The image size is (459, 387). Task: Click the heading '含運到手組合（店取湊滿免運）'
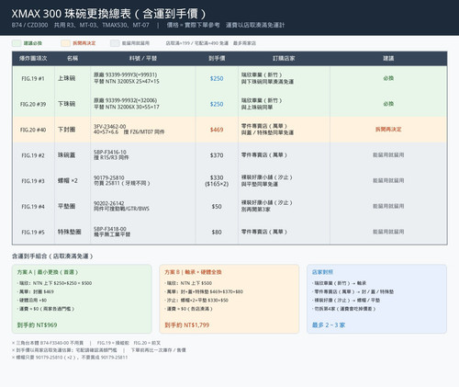point(52,256)
